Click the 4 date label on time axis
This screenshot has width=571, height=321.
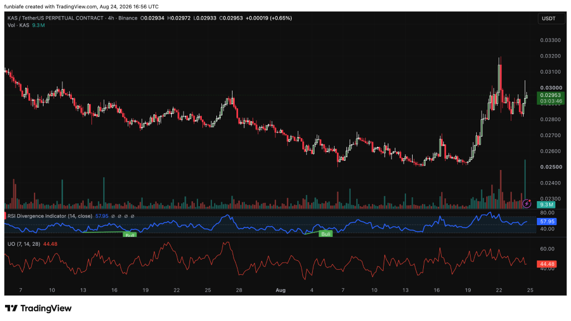[x=312, y=290]
